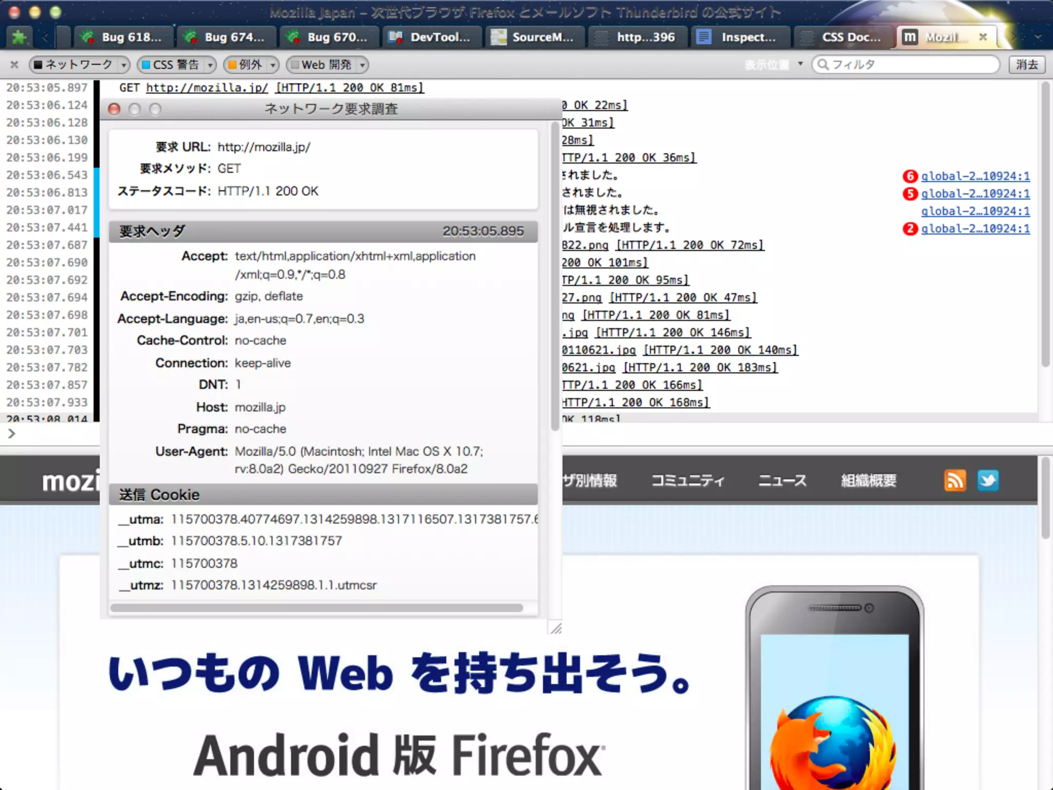Switch to the Bug 618... tab

pos(122,37)
